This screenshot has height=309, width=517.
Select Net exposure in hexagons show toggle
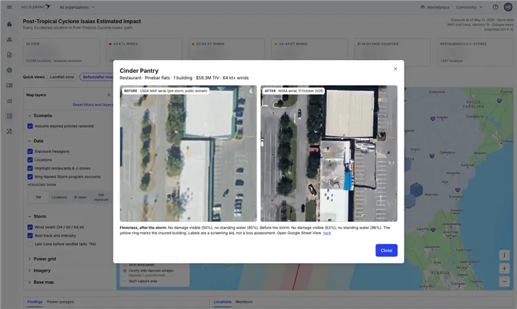(101, 197)
